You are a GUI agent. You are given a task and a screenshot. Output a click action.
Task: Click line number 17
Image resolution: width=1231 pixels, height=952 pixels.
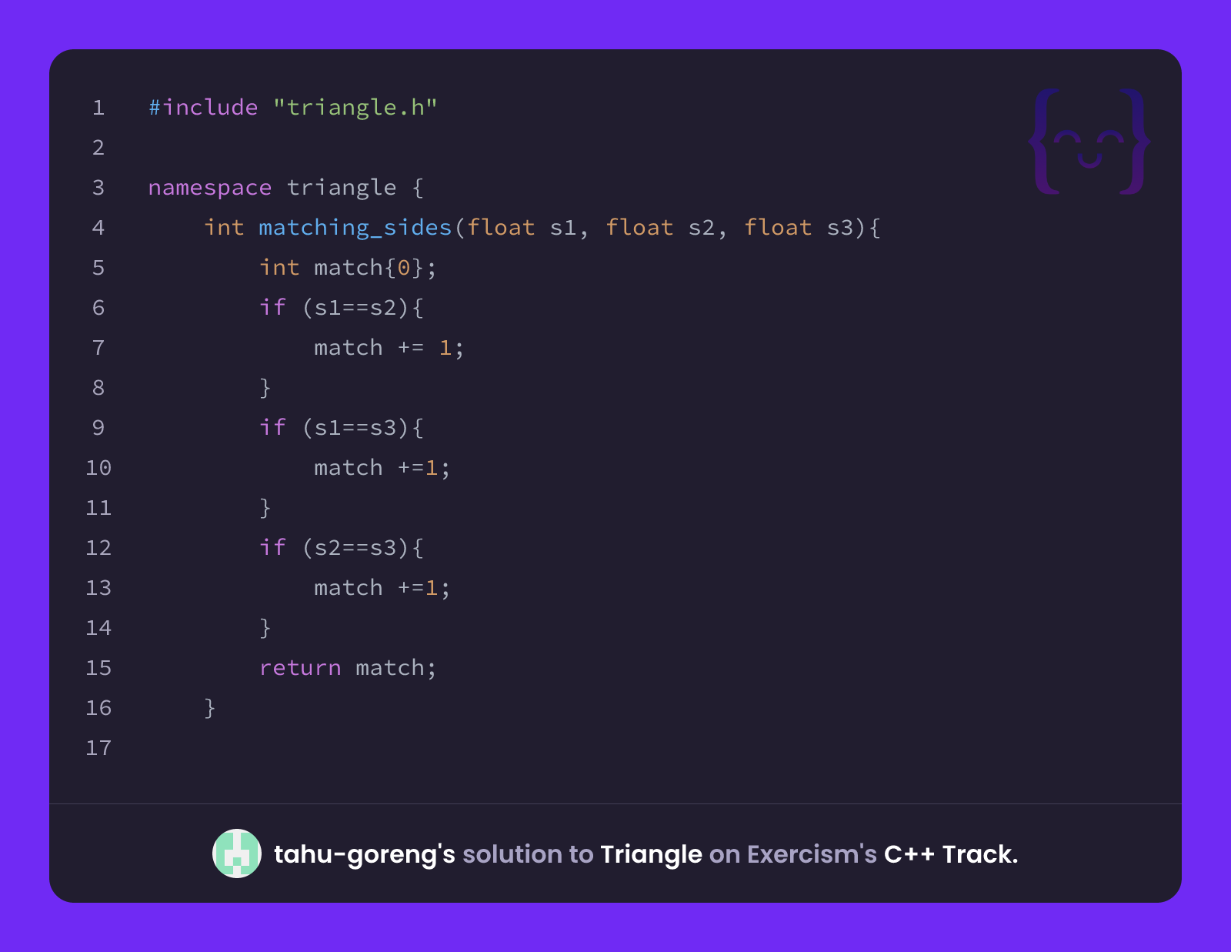tap(98, 748)
